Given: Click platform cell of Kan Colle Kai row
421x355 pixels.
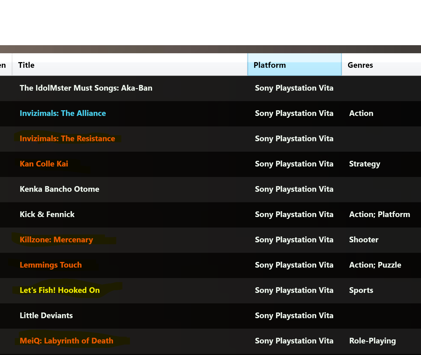Looking at the screenshot, I should 294,164.
